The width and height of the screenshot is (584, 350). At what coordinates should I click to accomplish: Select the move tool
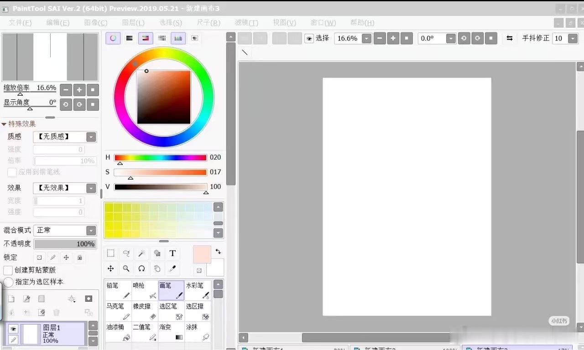[110, 269]
